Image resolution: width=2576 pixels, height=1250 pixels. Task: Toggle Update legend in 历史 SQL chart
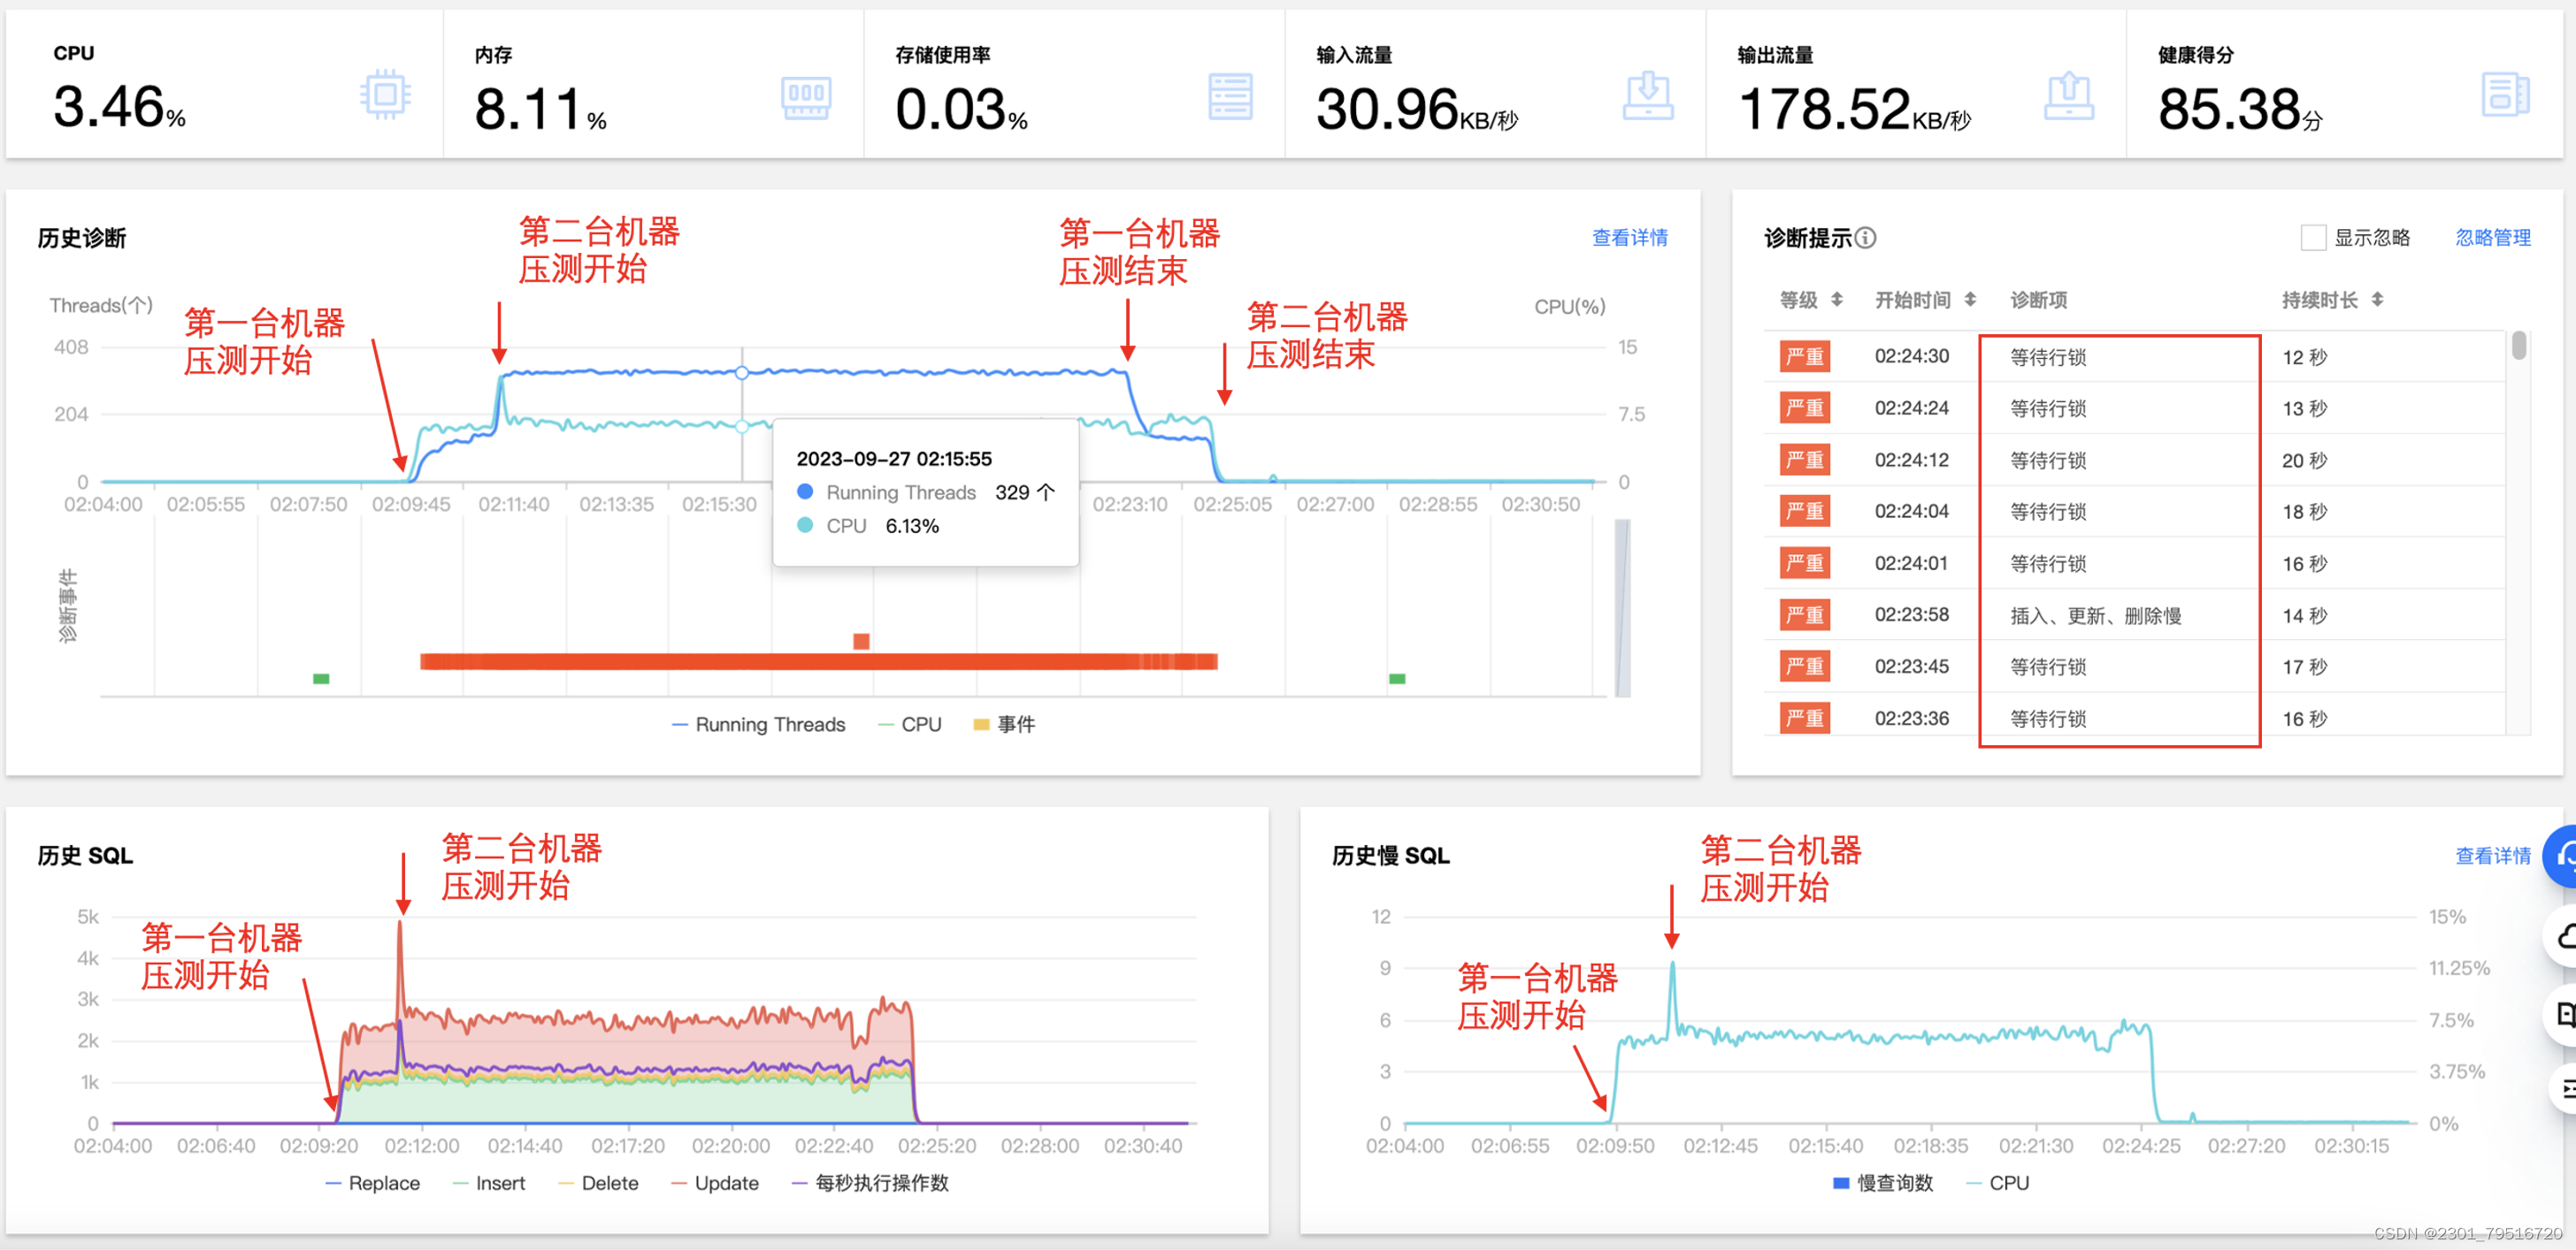pyautogui.click(x=715, y=1183)
